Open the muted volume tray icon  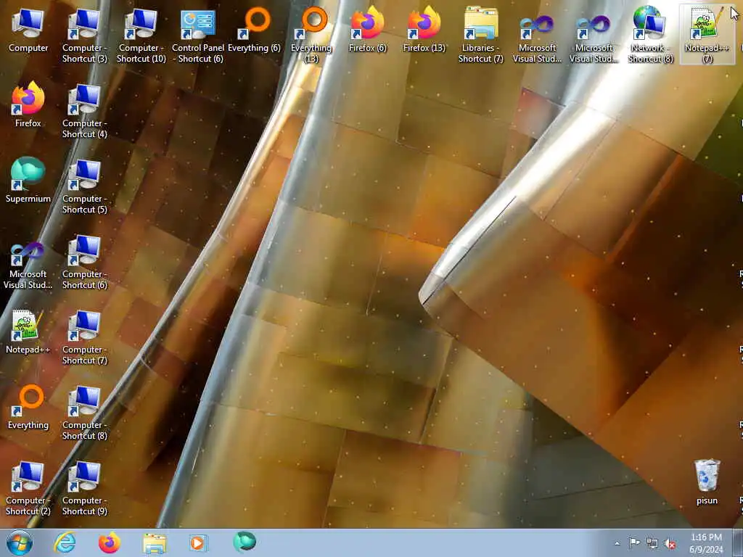(x=670, y=543)
